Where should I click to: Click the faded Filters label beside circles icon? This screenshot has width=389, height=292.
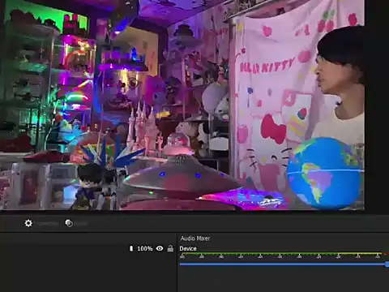(81, 224)
